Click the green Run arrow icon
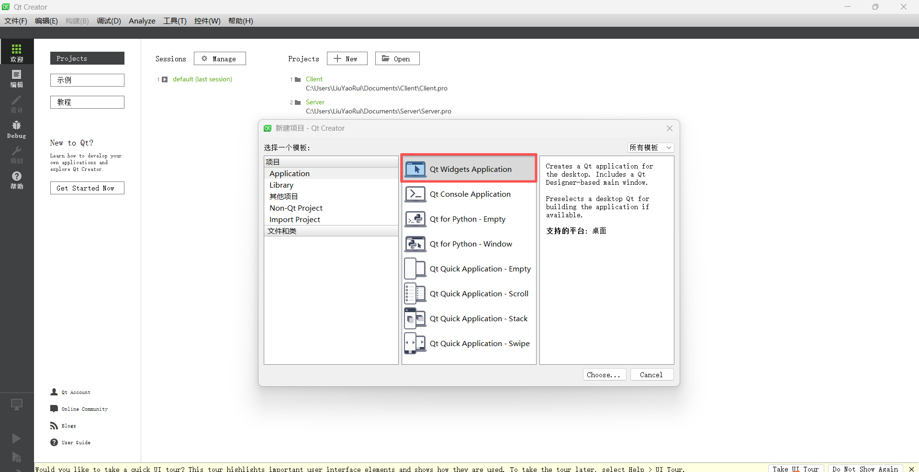Image resolution: width=919 pixels, height=472 pixels. coord(16,438)
